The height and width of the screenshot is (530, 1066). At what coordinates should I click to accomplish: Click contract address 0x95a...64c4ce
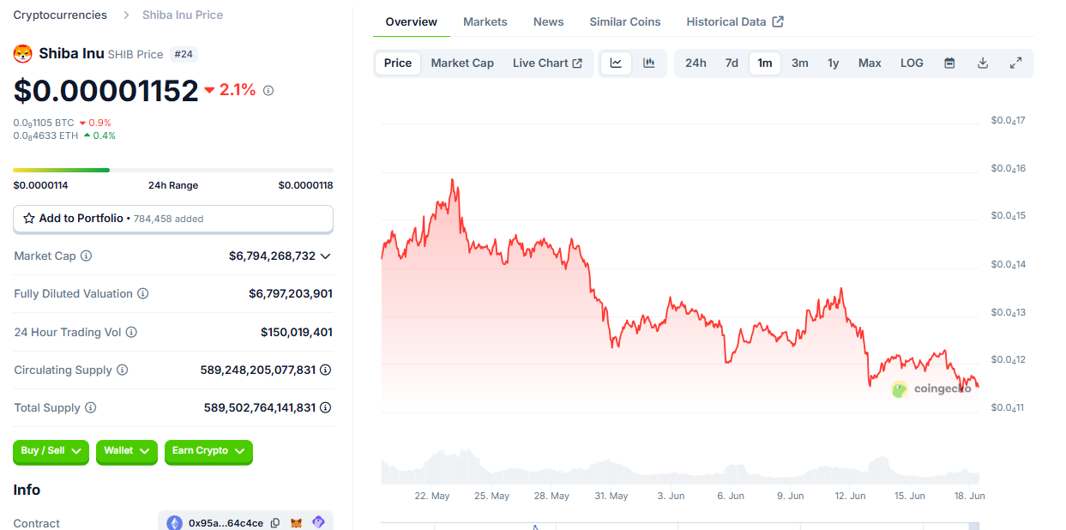[226, 522]
